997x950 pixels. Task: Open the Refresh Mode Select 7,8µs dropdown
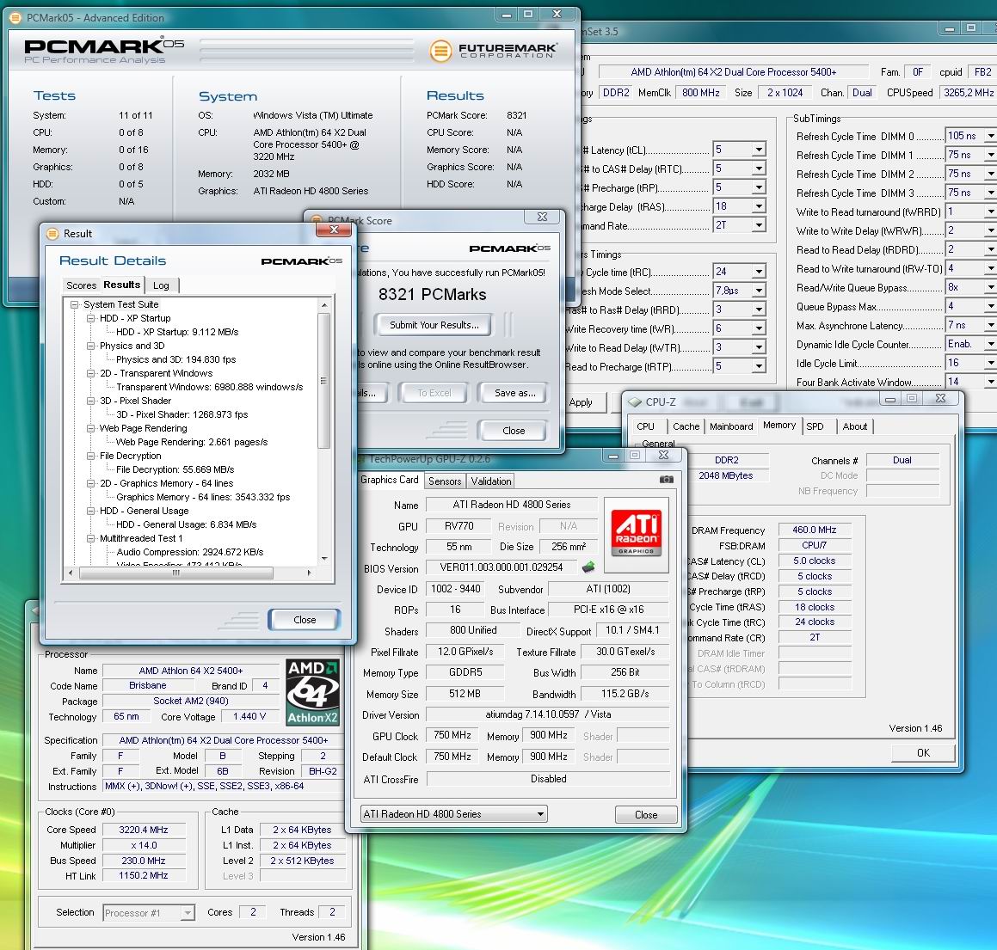pos(759,291)
